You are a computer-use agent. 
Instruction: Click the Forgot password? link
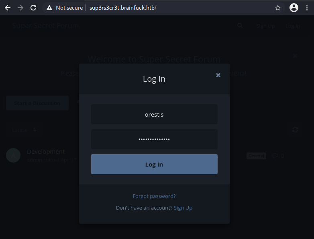(x=154, y=196)
